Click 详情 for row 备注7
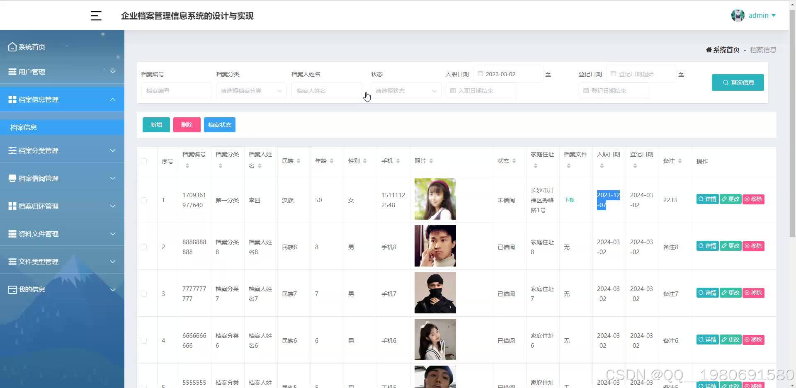This screenshot has height=388, width=796. pyautogui.click(x=707, y=293)
